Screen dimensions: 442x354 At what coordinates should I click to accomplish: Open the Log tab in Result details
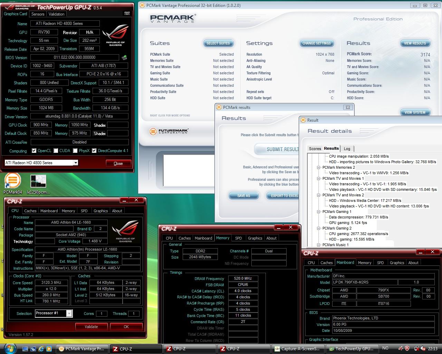[x=347, y=149]
